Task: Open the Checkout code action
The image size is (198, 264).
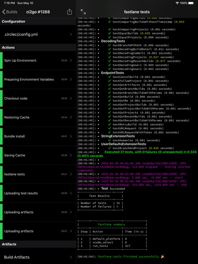Action: tap(38, 98)
